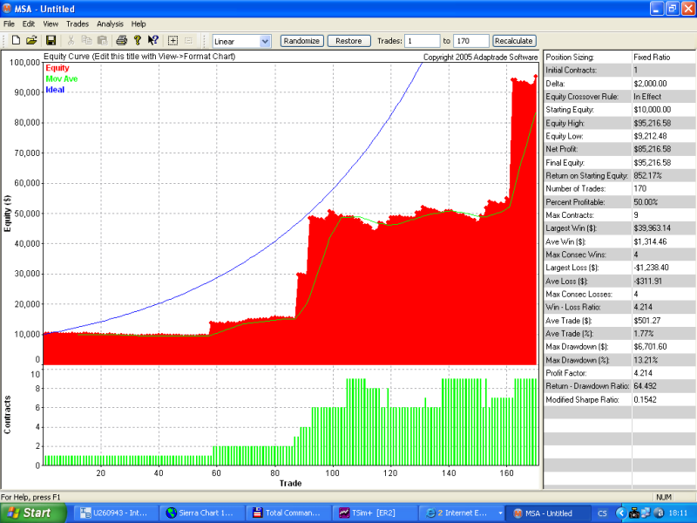Open About via the question mark icon
Screen dimensions: 697x523
tap(138, 40)
